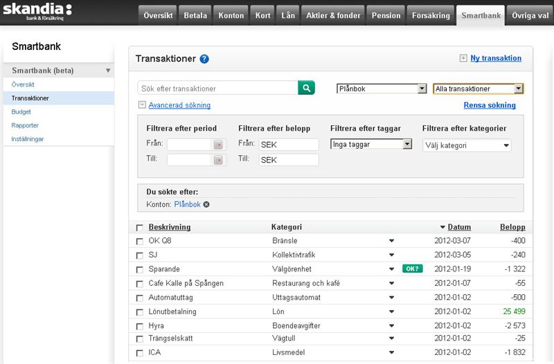Click the plus icon for Ny transaktion
Image resolution: width=554 pixels, height=364 pixels.
[463, 59]
